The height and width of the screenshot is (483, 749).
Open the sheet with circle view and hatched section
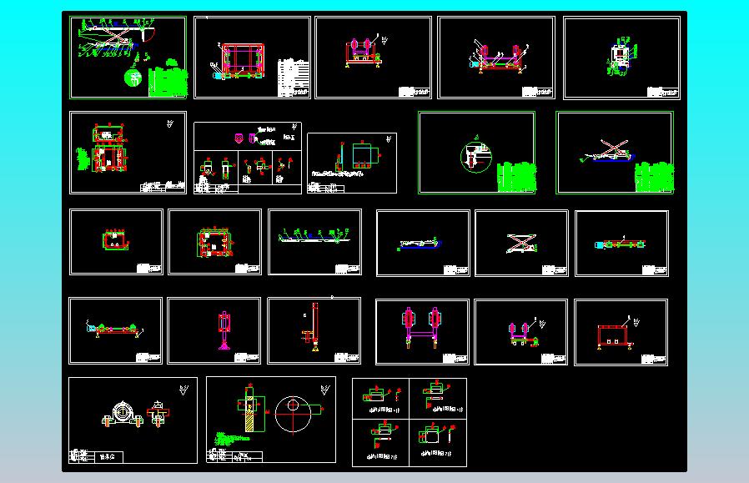[x=271, y=420]
